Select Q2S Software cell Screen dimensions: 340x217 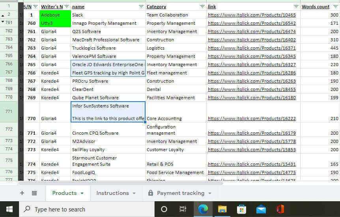coord(108,32)
